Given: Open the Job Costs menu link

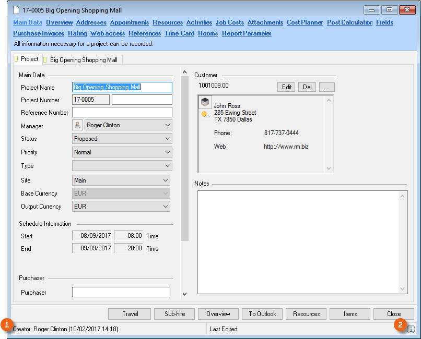Looking at the screenshot, I should tap(229, 22).
